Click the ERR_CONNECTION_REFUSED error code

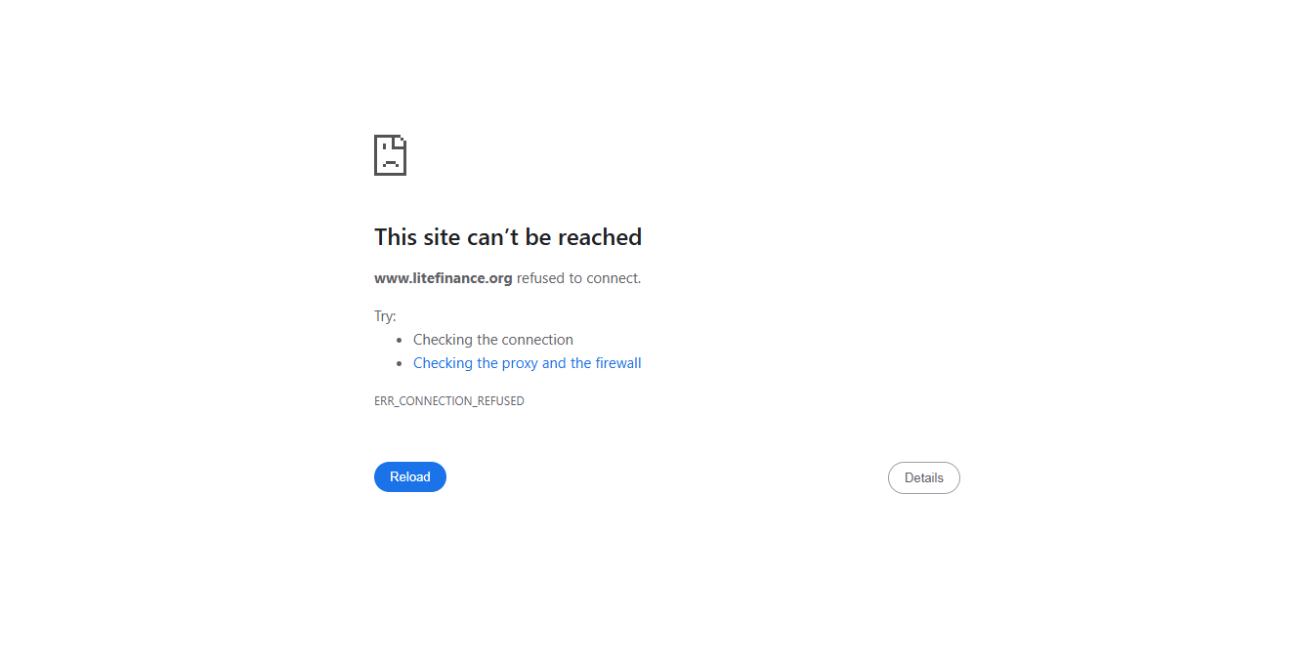coord(449,401)
